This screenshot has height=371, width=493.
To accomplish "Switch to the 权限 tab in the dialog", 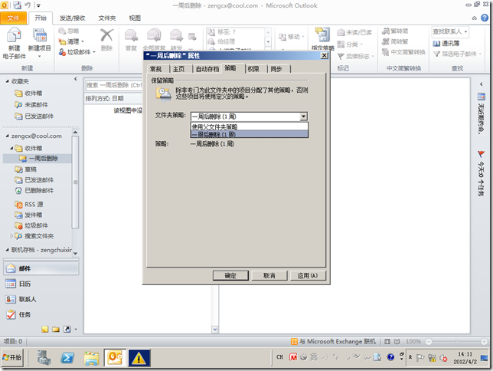I will [x=253, y=69].
